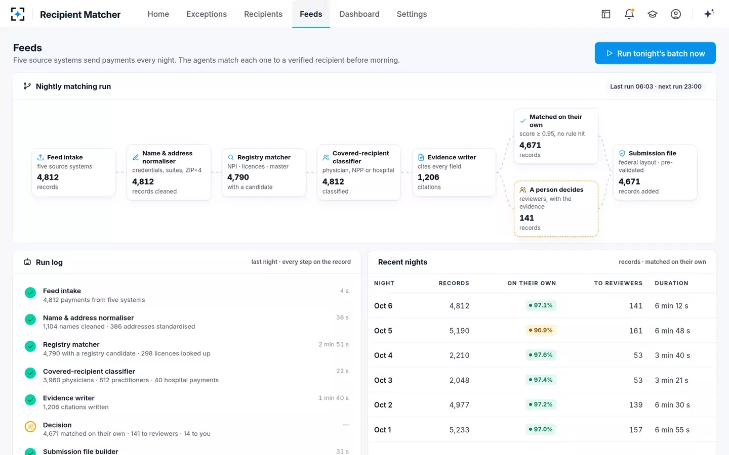Open the A person decides pipeline card
729x455 pixels.
coord(556,209)
